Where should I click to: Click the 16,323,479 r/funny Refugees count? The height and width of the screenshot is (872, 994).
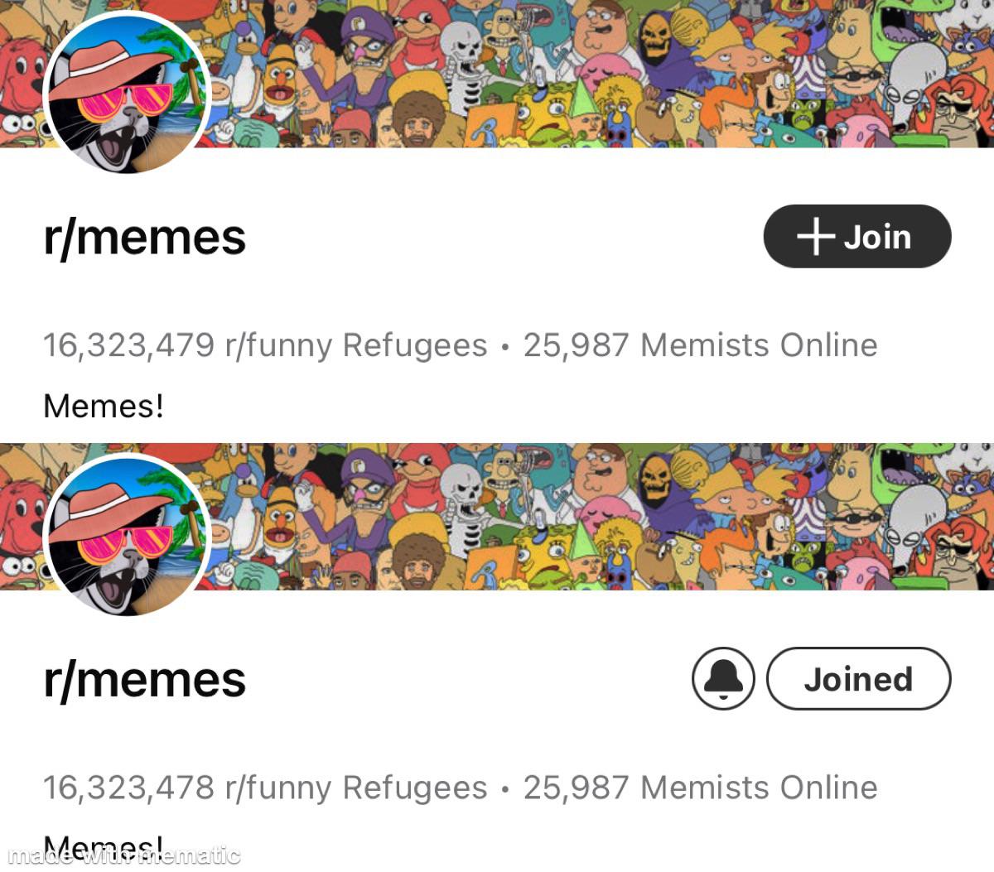pyautogui.click(x=265, y=345)
